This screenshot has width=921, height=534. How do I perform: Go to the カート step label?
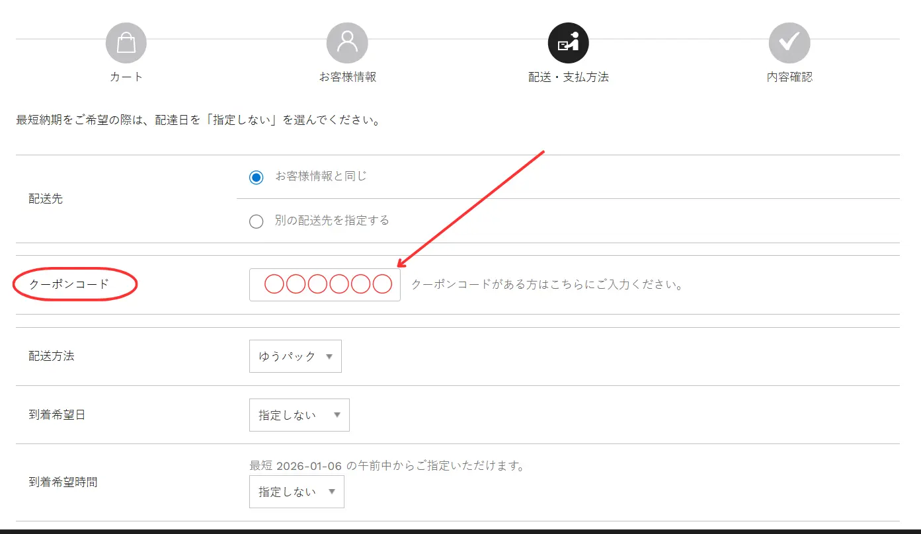pyautogui.click(x=126, y=77)
